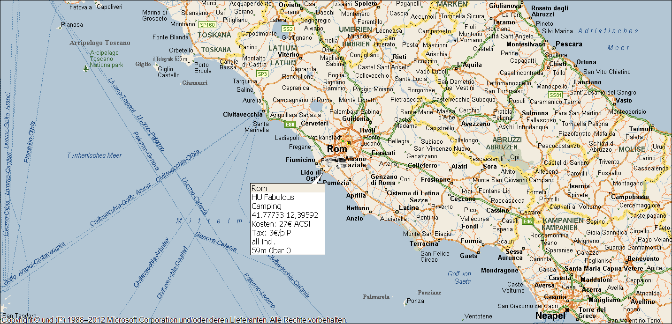Click the Tyrrhenisches Meer sea label
The width and height of the screenshot is (672, 324).
pos(94,155)
